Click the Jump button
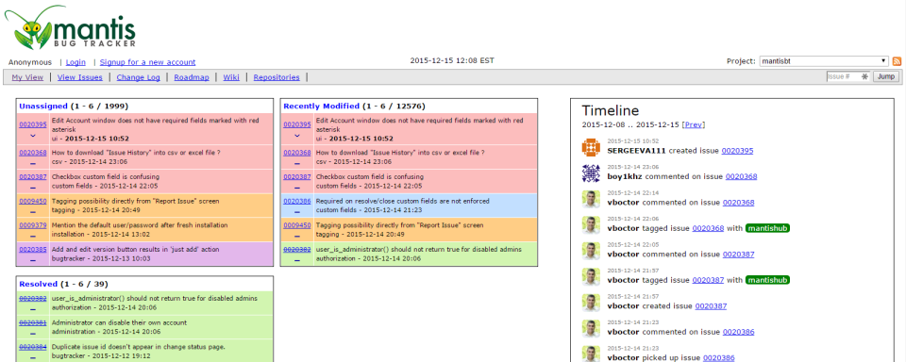Screen dimensions: 906x362 coord(885,76)
